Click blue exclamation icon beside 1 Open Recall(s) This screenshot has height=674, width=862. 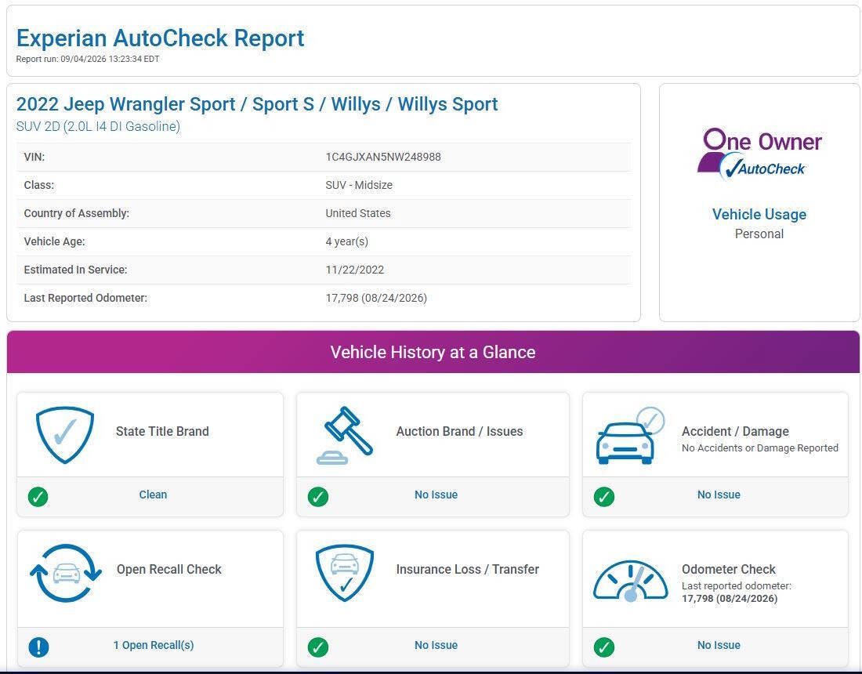point(38,647)
